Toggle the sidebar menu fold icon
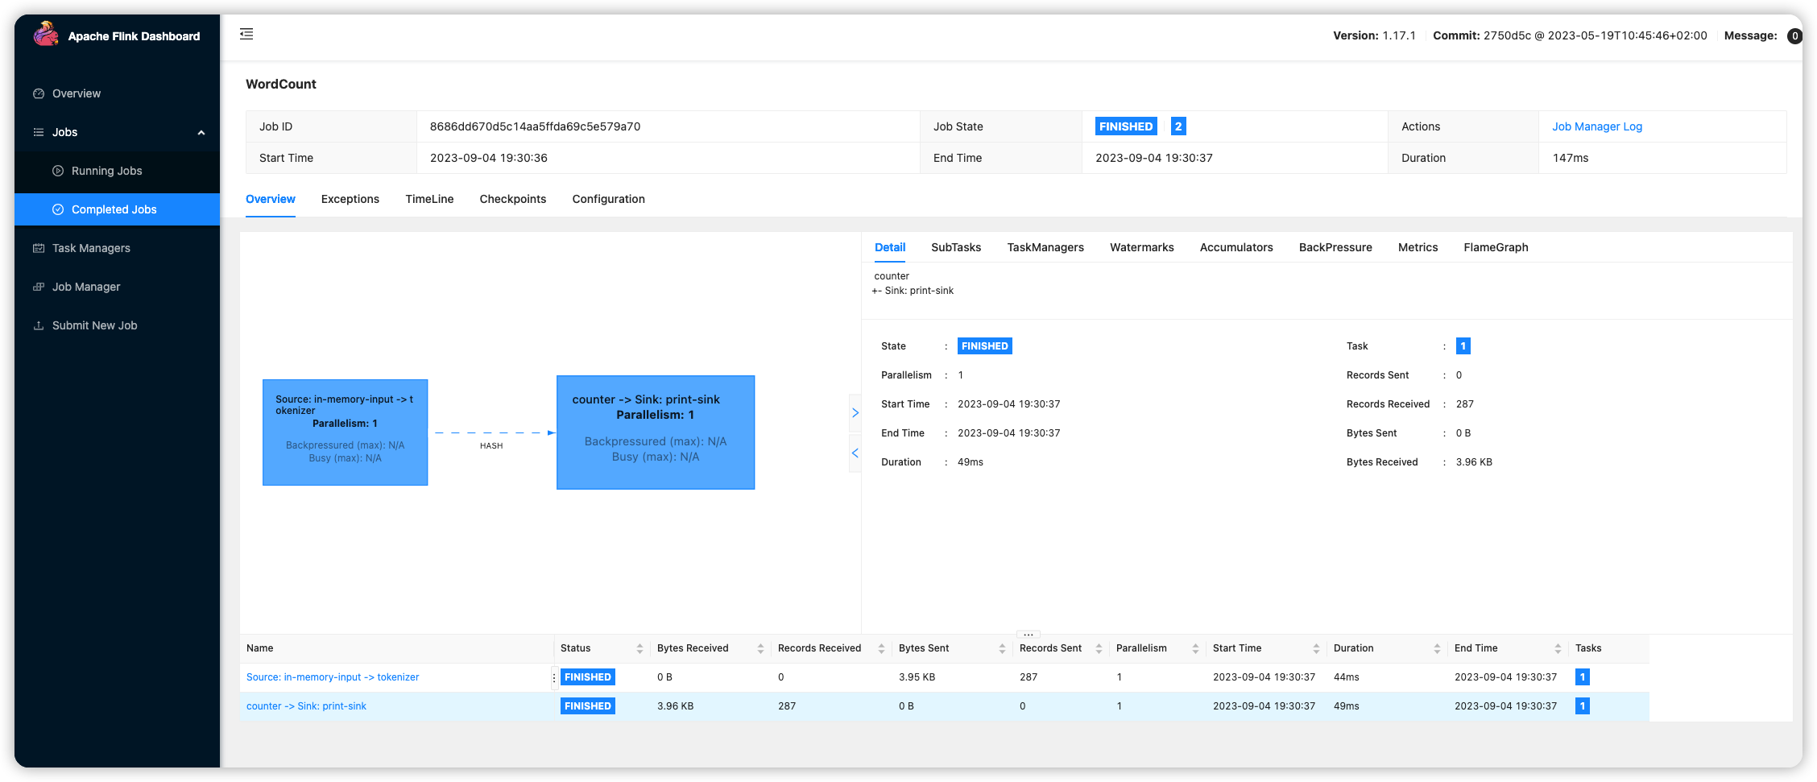Viewport: 1817px width, 782px height. [x=246, y=34]
